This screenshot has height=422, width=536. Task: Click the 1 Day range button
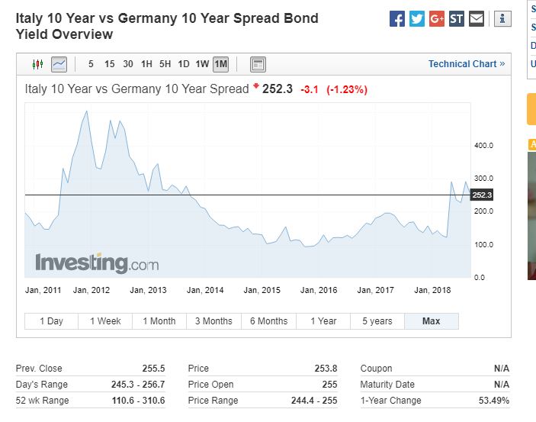coord(51,321)
